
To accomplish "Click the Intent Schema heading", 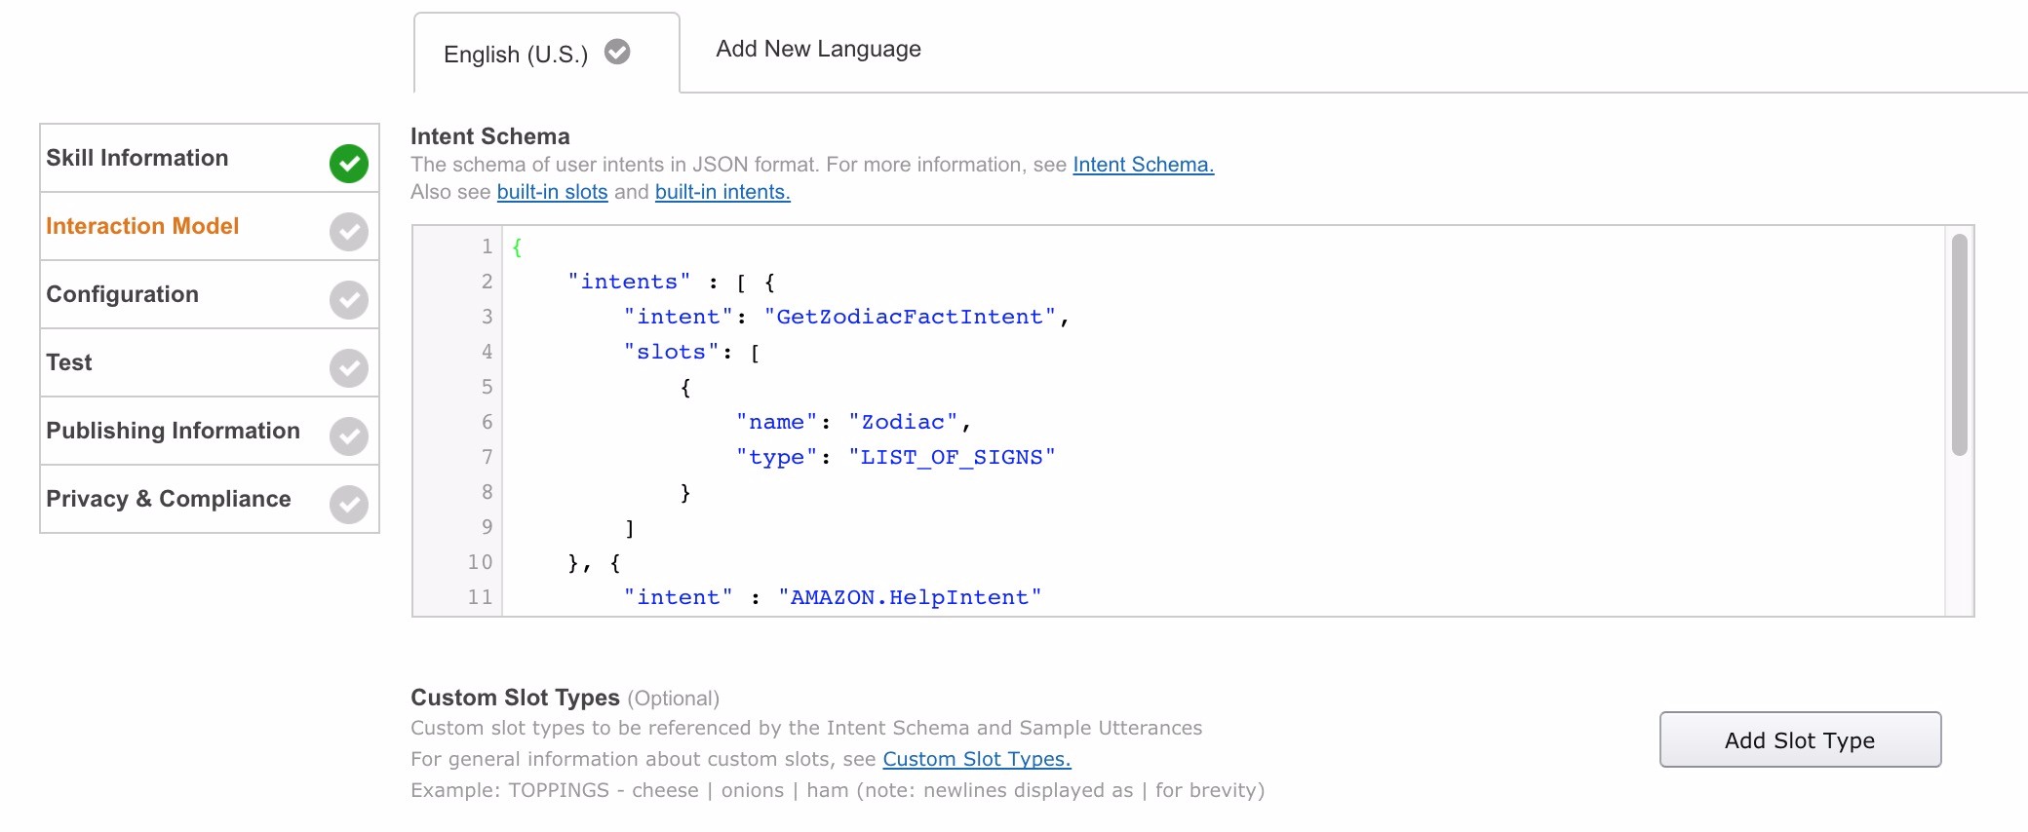I will tap(490, 136).
